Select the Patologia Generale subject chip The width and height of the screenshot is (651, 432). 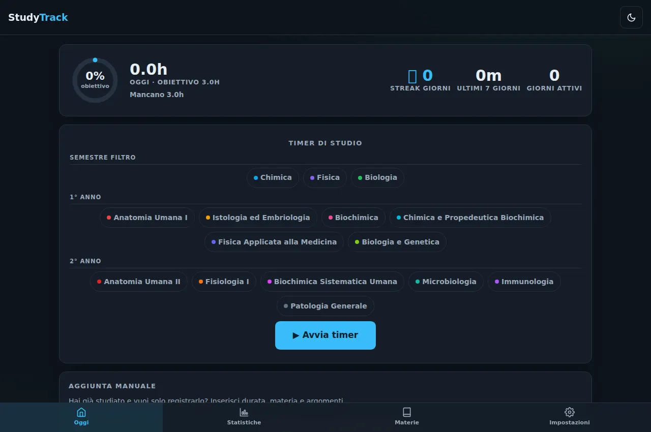tap(325, 306)
